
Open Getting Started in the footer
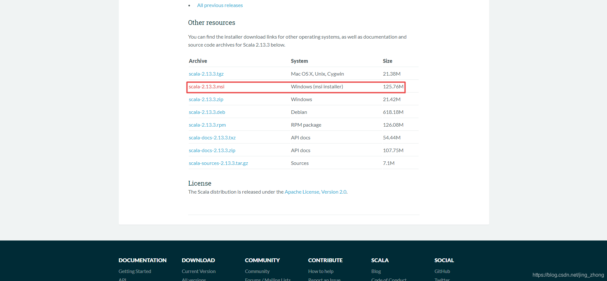tap(135, 271)
